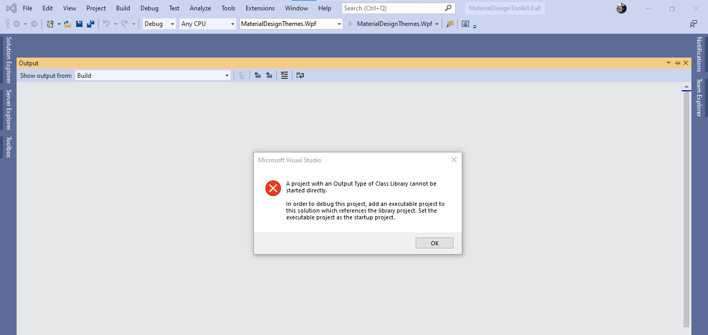This screenshot has width=708, height=335.
Task: Click the user account avatar
Action: click(x=621, y=8)
